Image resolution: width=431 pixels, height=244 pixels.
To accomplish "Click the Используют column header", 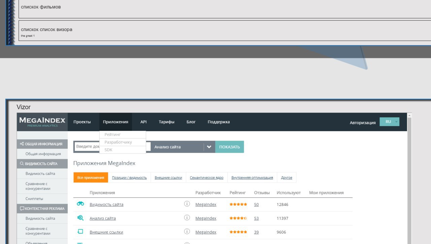I will click(x=289, y=193).
